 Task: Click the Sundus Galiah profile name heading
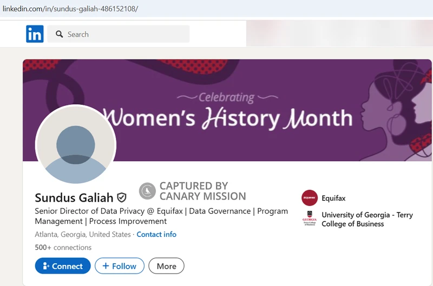coord(74,197)
